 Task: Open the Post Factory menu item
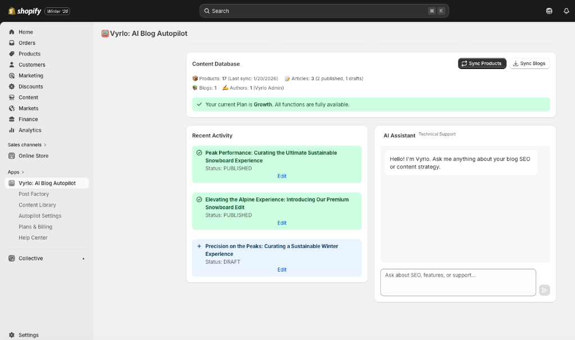coord(34,194)
